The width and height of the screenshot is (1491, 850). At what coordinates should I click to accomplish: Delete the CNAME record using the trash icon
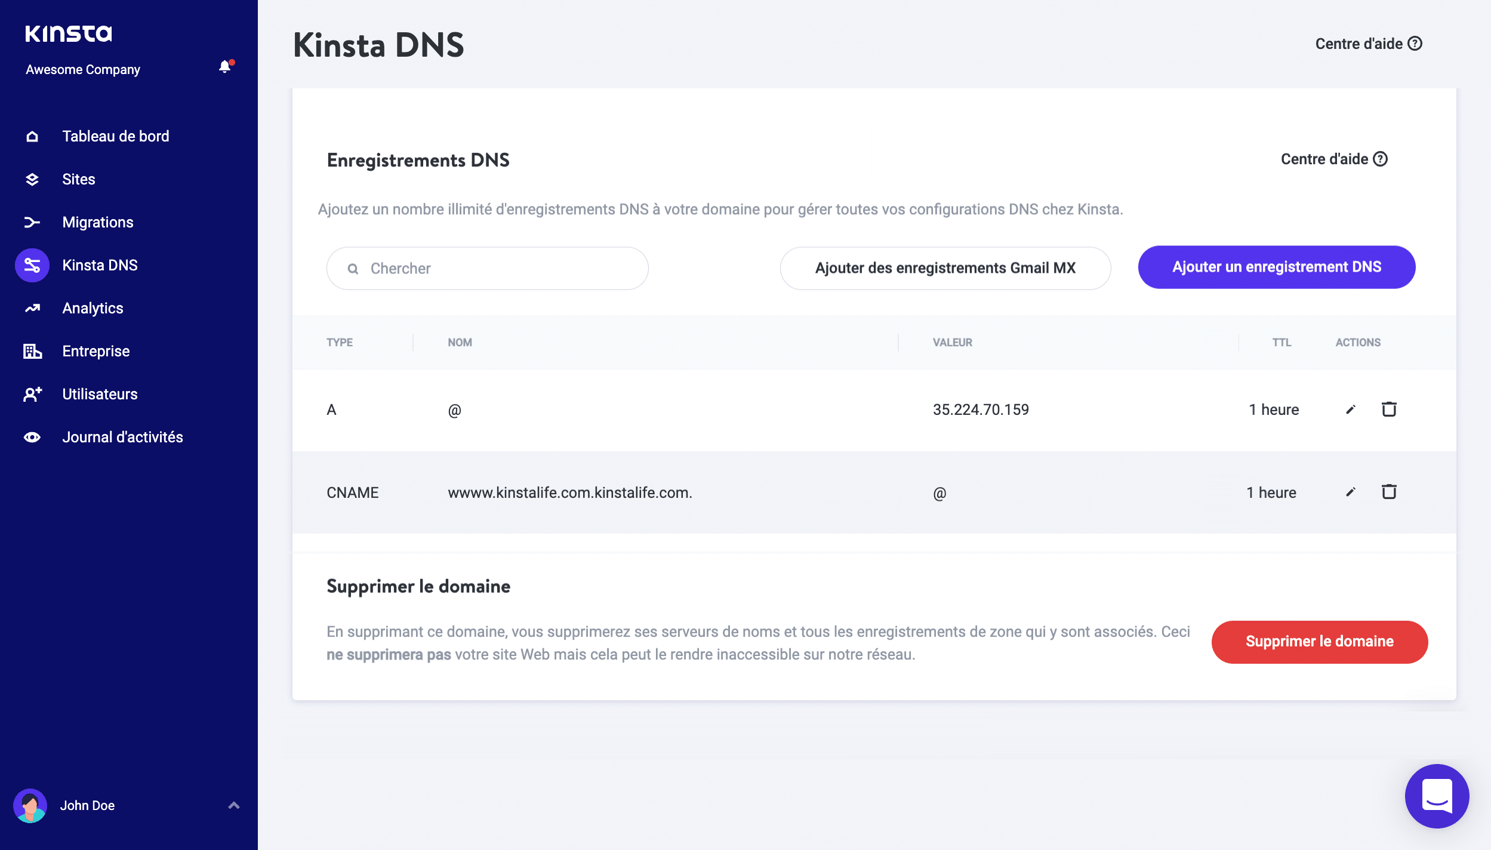pyautogui.click(x=1389, y=492)
